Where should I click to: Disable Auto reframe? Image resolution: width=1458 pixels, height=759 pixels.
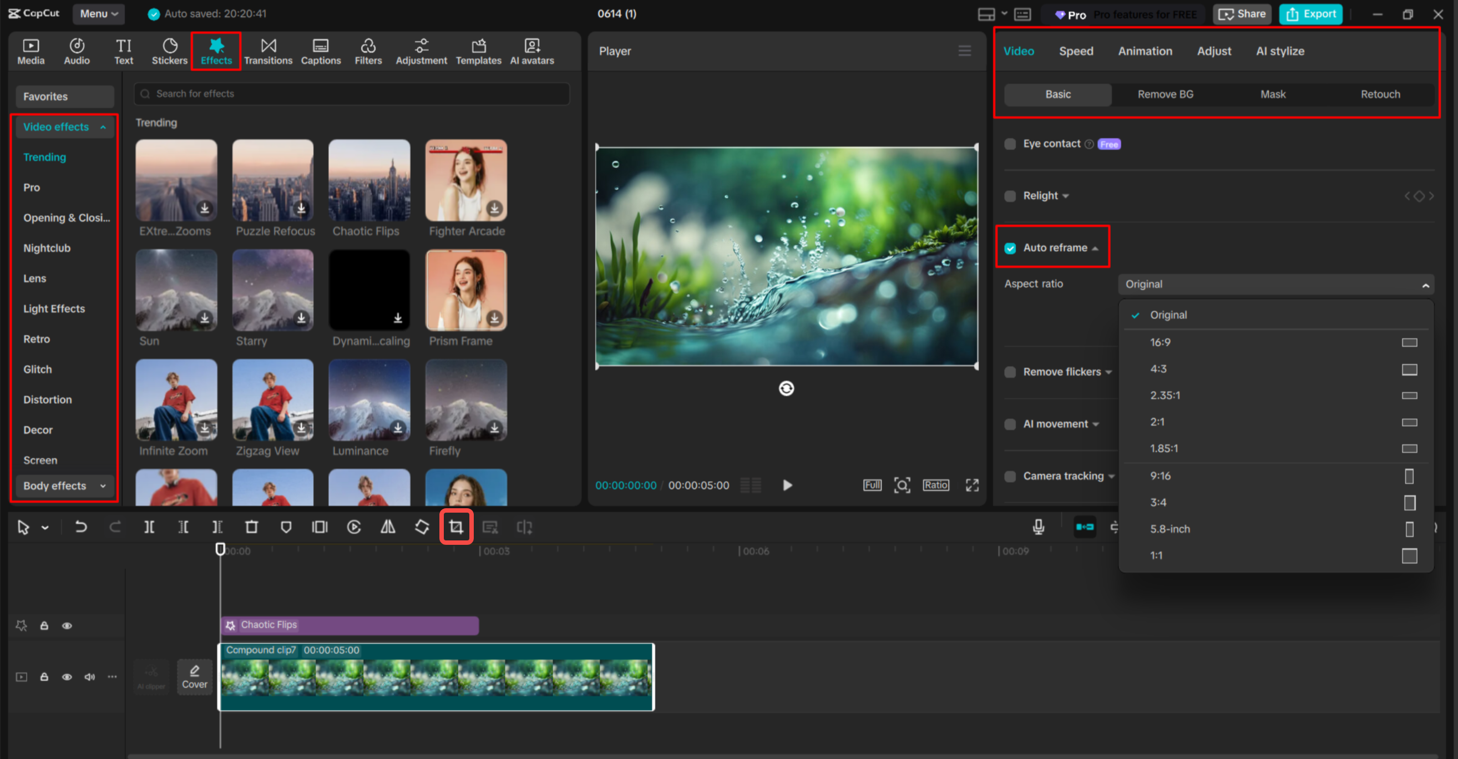1010,248
